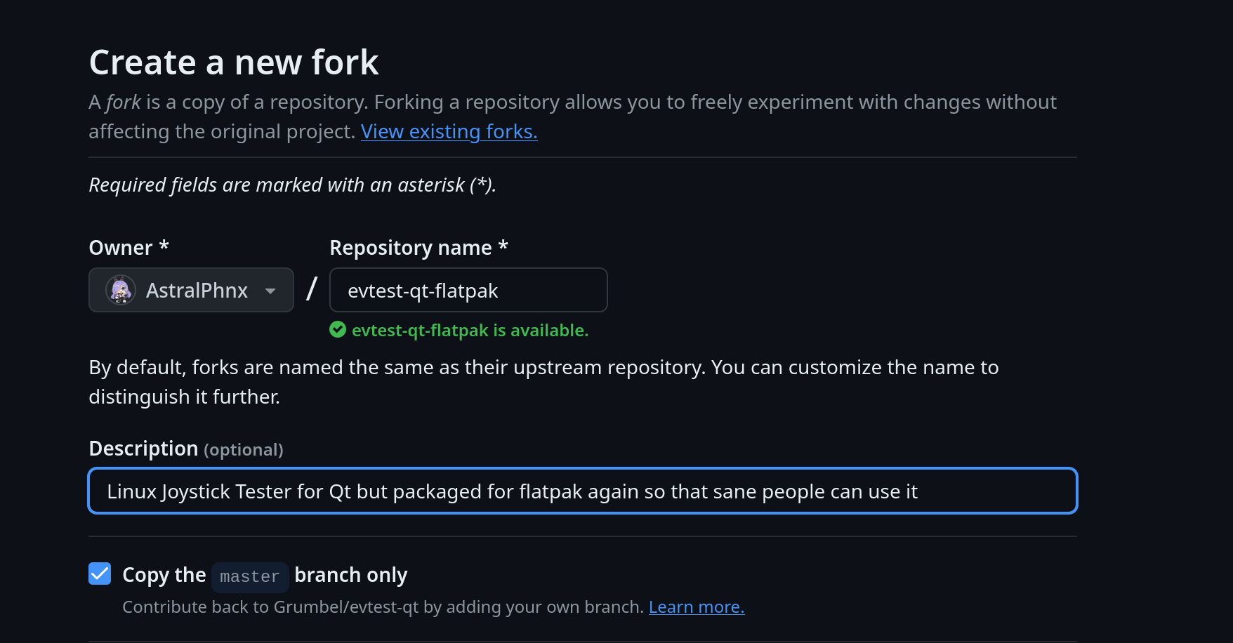Click the "Contribute back to Grumbel/evtest-qt" help text
The image size is (1233, 643).
pos(383,606)
